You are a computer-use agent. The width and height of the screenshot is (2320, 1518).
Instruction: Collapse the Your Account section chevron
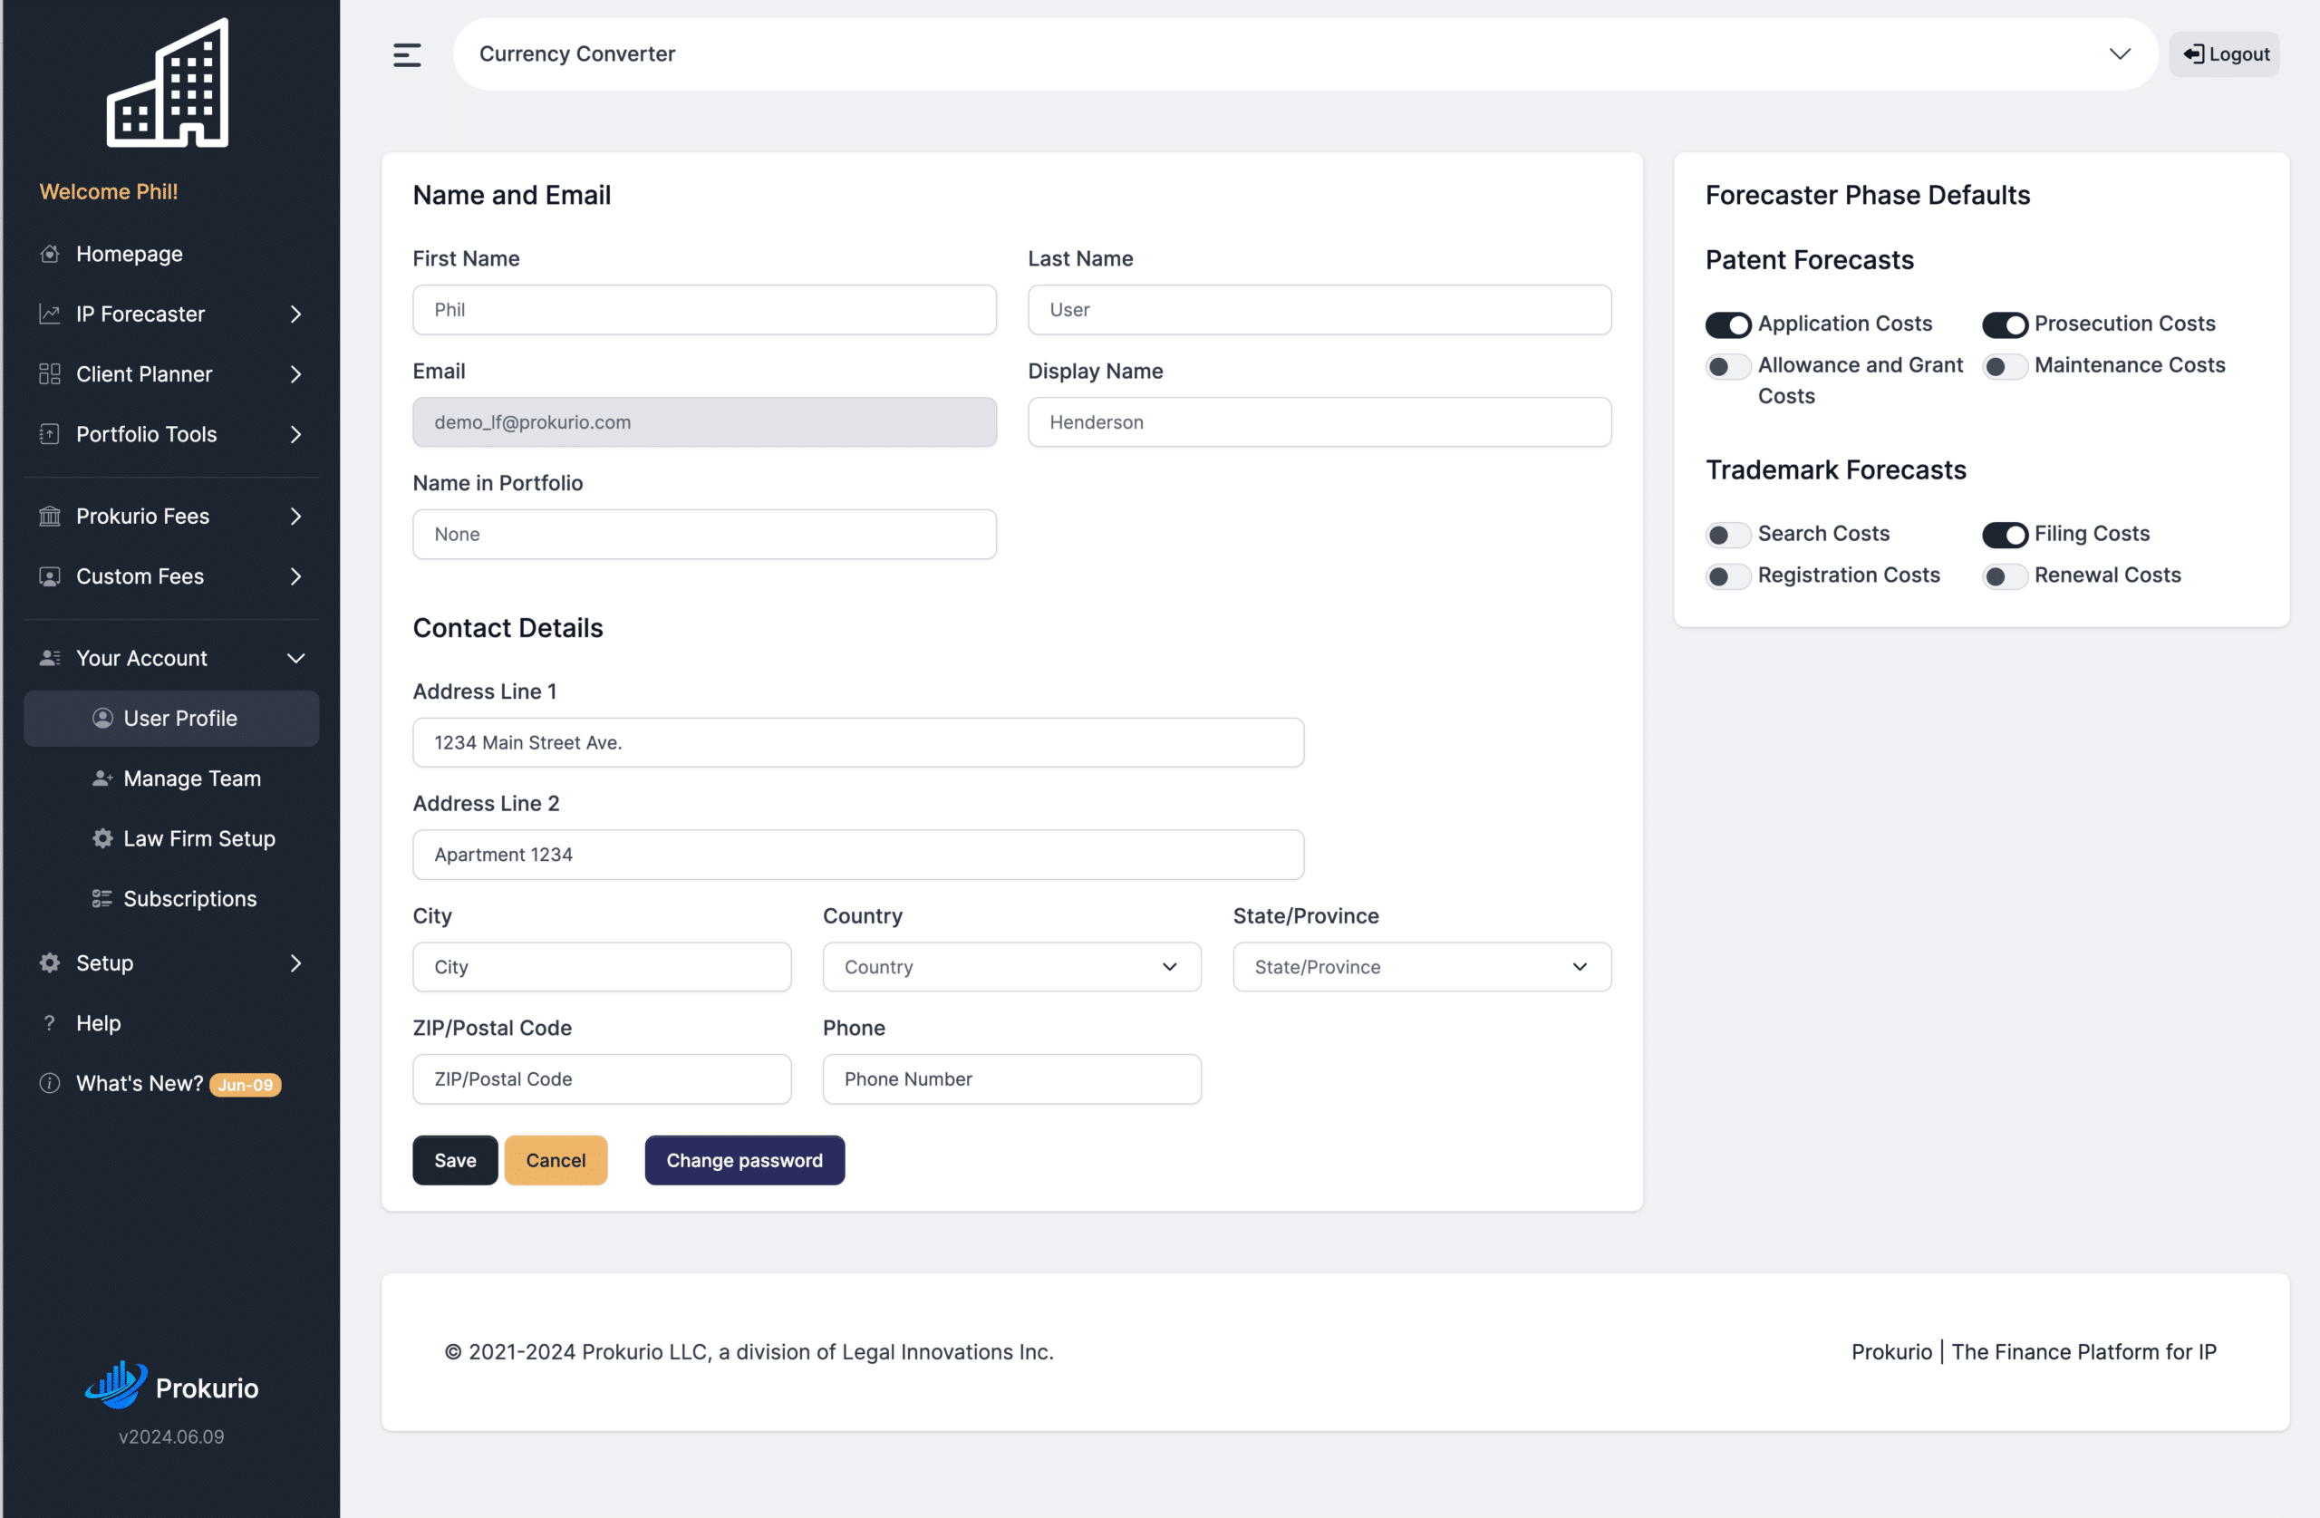coord(296,659)
